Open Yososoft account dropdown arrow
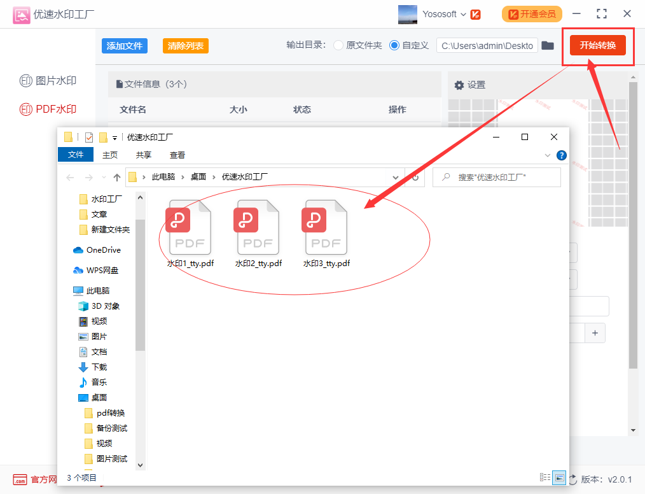This screenshot has width=645, height=494. pos(463,15)
